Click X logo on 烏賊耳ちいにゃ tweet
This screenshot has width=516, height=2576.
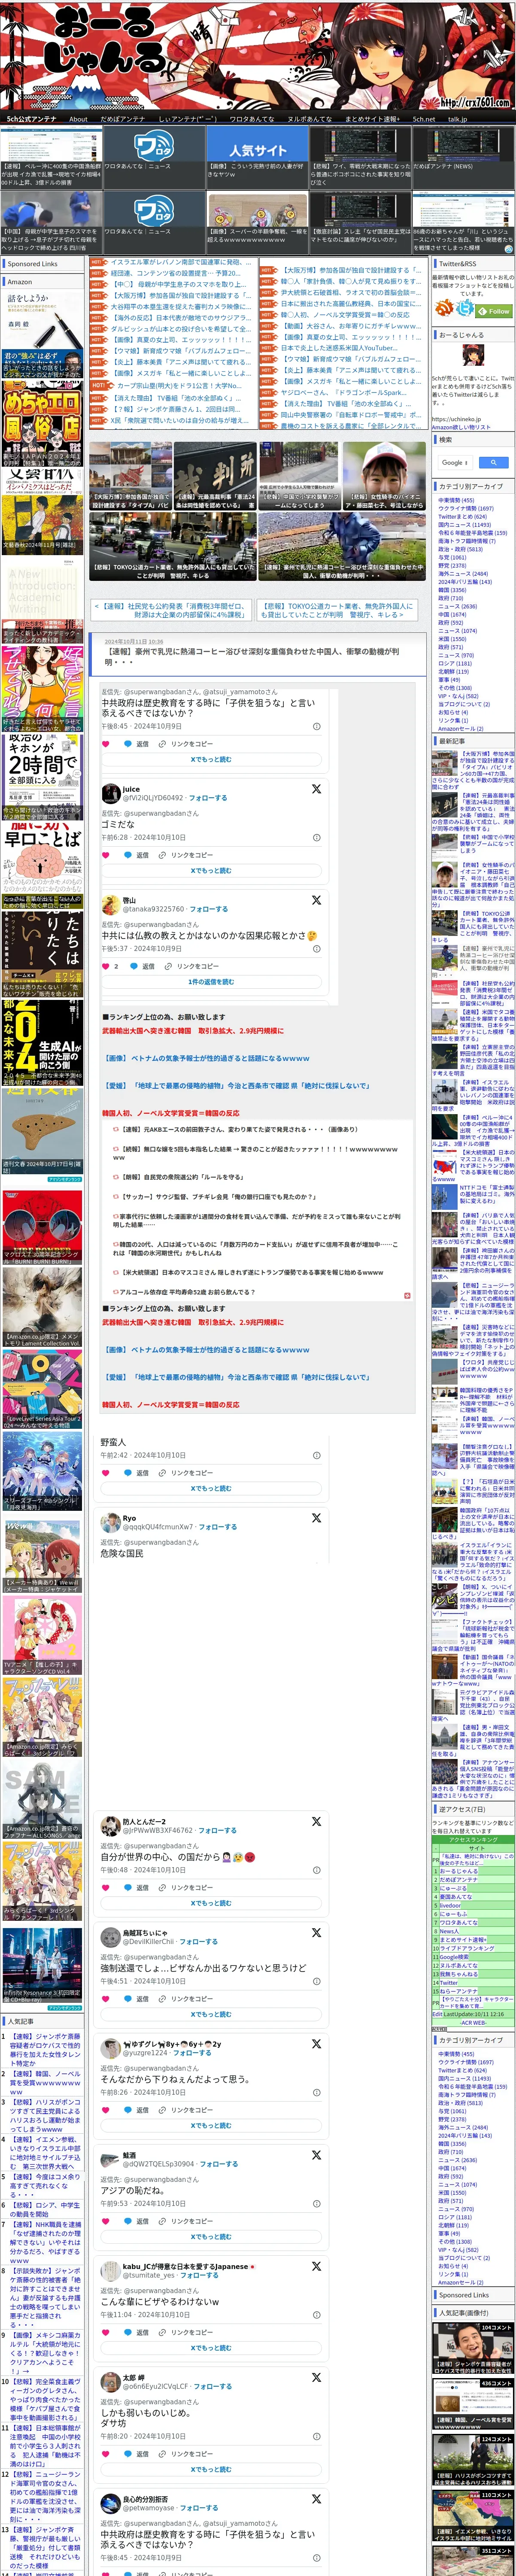tap(316, 1932)
